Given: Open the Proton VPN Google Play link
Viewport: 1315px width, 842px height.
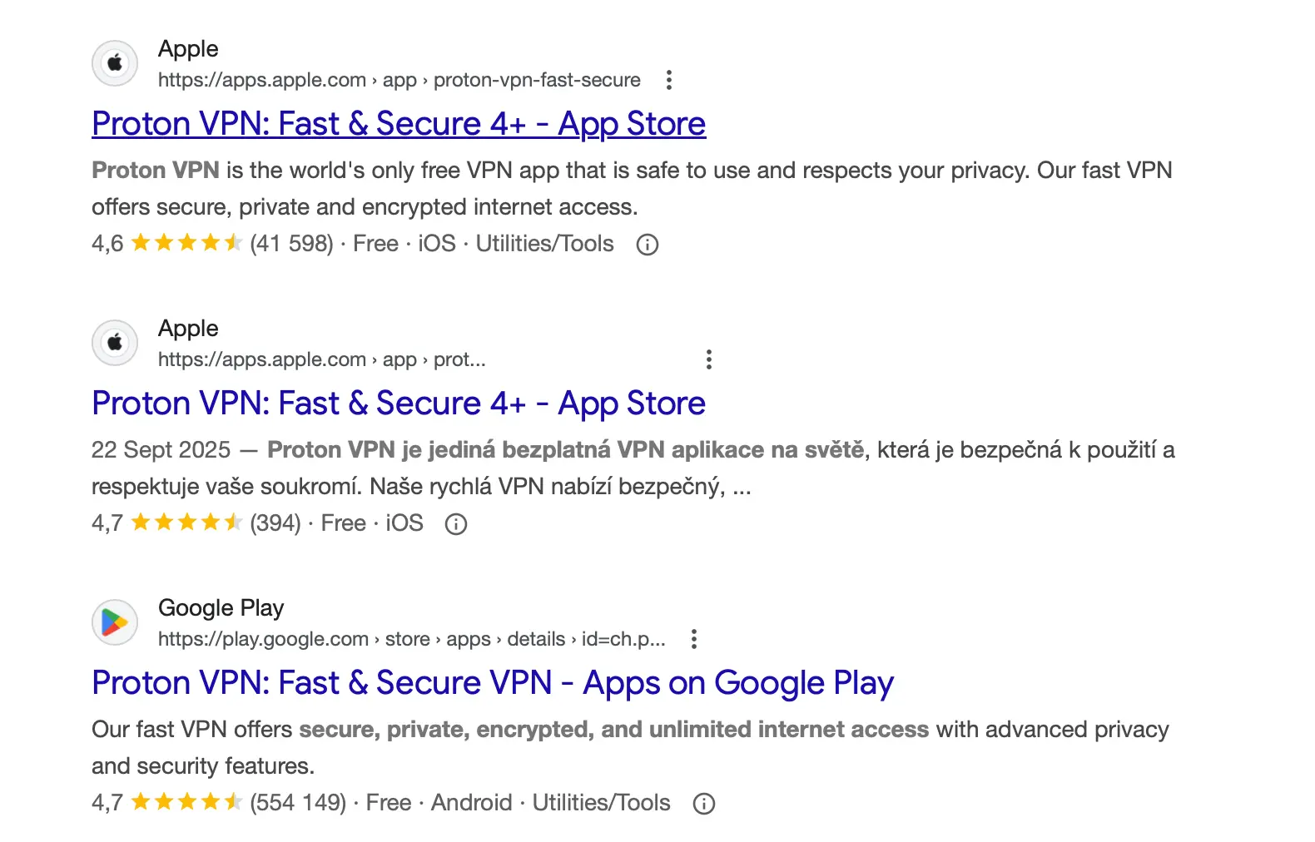Looking at the screenshot, I should [x=492, y=682].
